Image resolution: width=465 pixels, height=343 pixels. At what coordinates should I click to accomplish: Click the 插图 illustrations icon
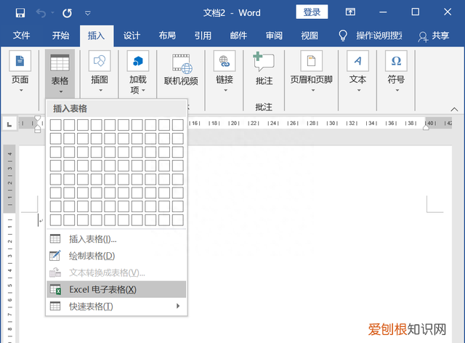(100, 61)
